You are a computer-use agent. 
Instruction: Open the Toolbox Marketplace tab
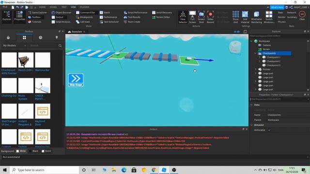click(x=8, y=38)
